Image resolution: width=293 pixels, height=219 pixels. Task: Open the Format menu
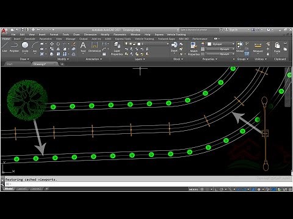[54, 35]
